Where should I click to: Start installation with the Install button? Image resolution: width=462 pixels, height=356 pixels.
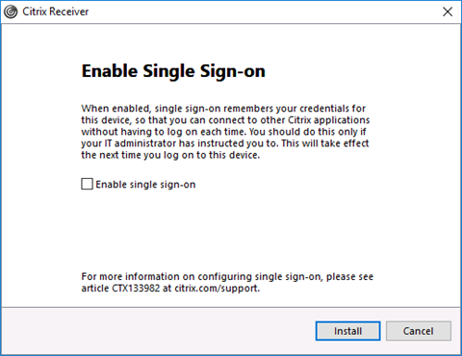click(347, 331)
